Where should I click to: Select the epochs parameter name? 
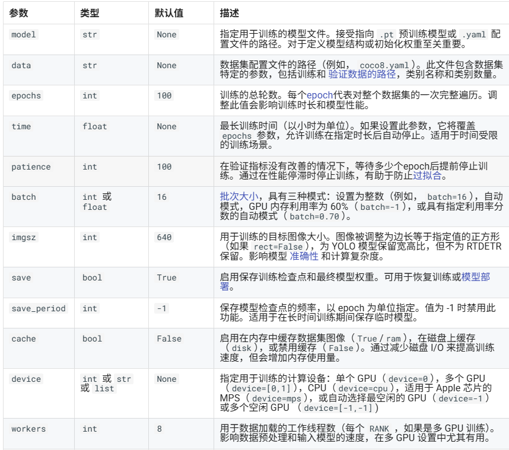26,95
